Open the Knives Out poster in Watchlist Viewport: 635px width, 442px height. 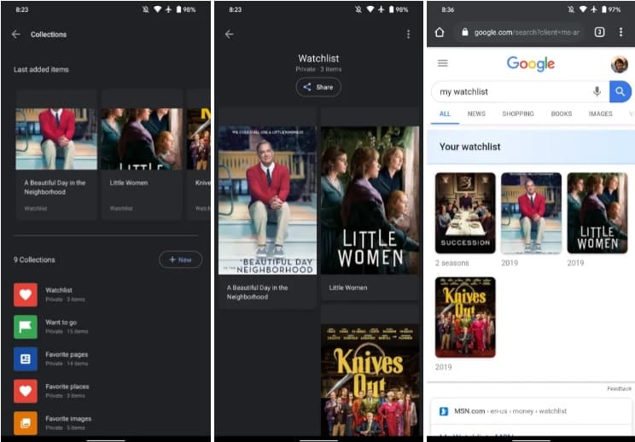pyautogui.click(x=370, y=380)
